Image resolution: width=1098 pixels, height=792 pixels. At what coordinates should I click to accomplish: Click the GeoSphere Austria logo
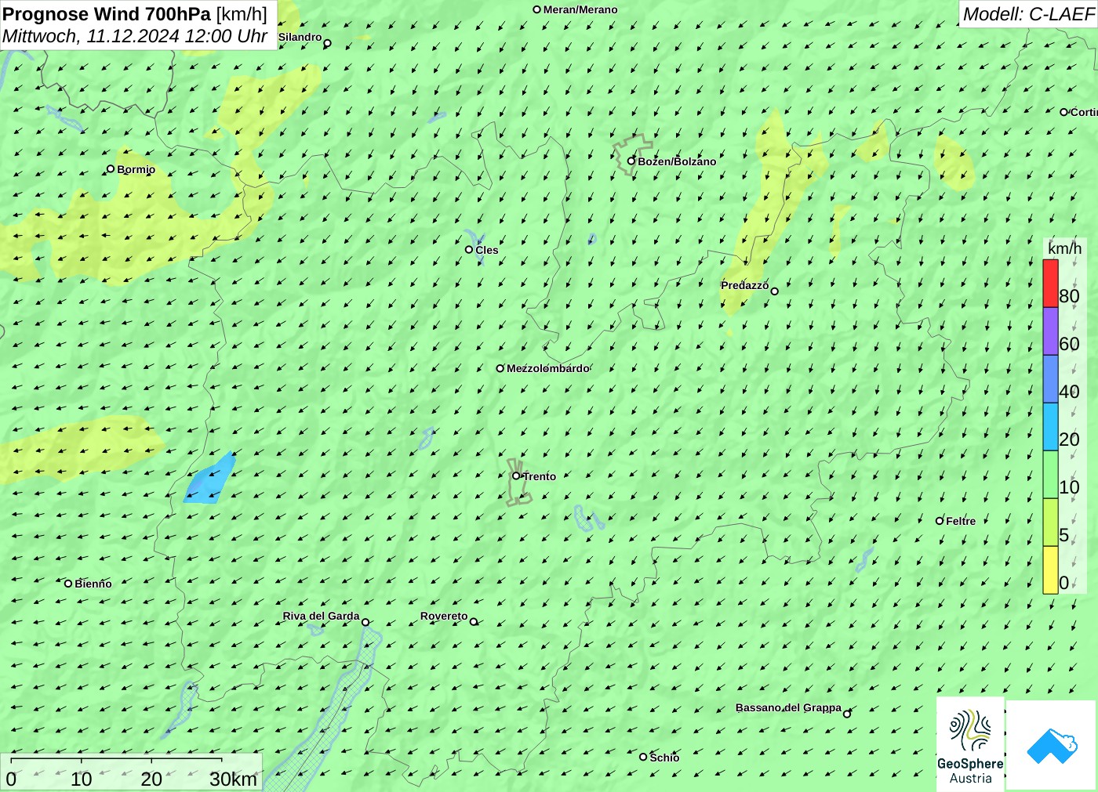click(x=970, y=744)
